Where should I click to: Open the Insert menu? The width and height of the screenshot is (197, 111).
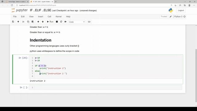tap(41, 16)
